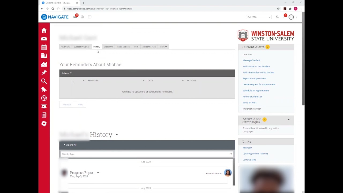Viewport: 343px width, 193px height.
Task: Open the browser Extensions puzzle icon
Action: click(x=290, y=9)
